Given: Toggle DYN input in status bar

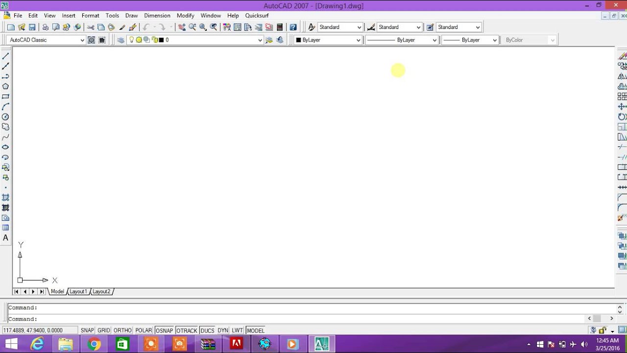Looking at the screenshot, I should (x=223, y=330).
